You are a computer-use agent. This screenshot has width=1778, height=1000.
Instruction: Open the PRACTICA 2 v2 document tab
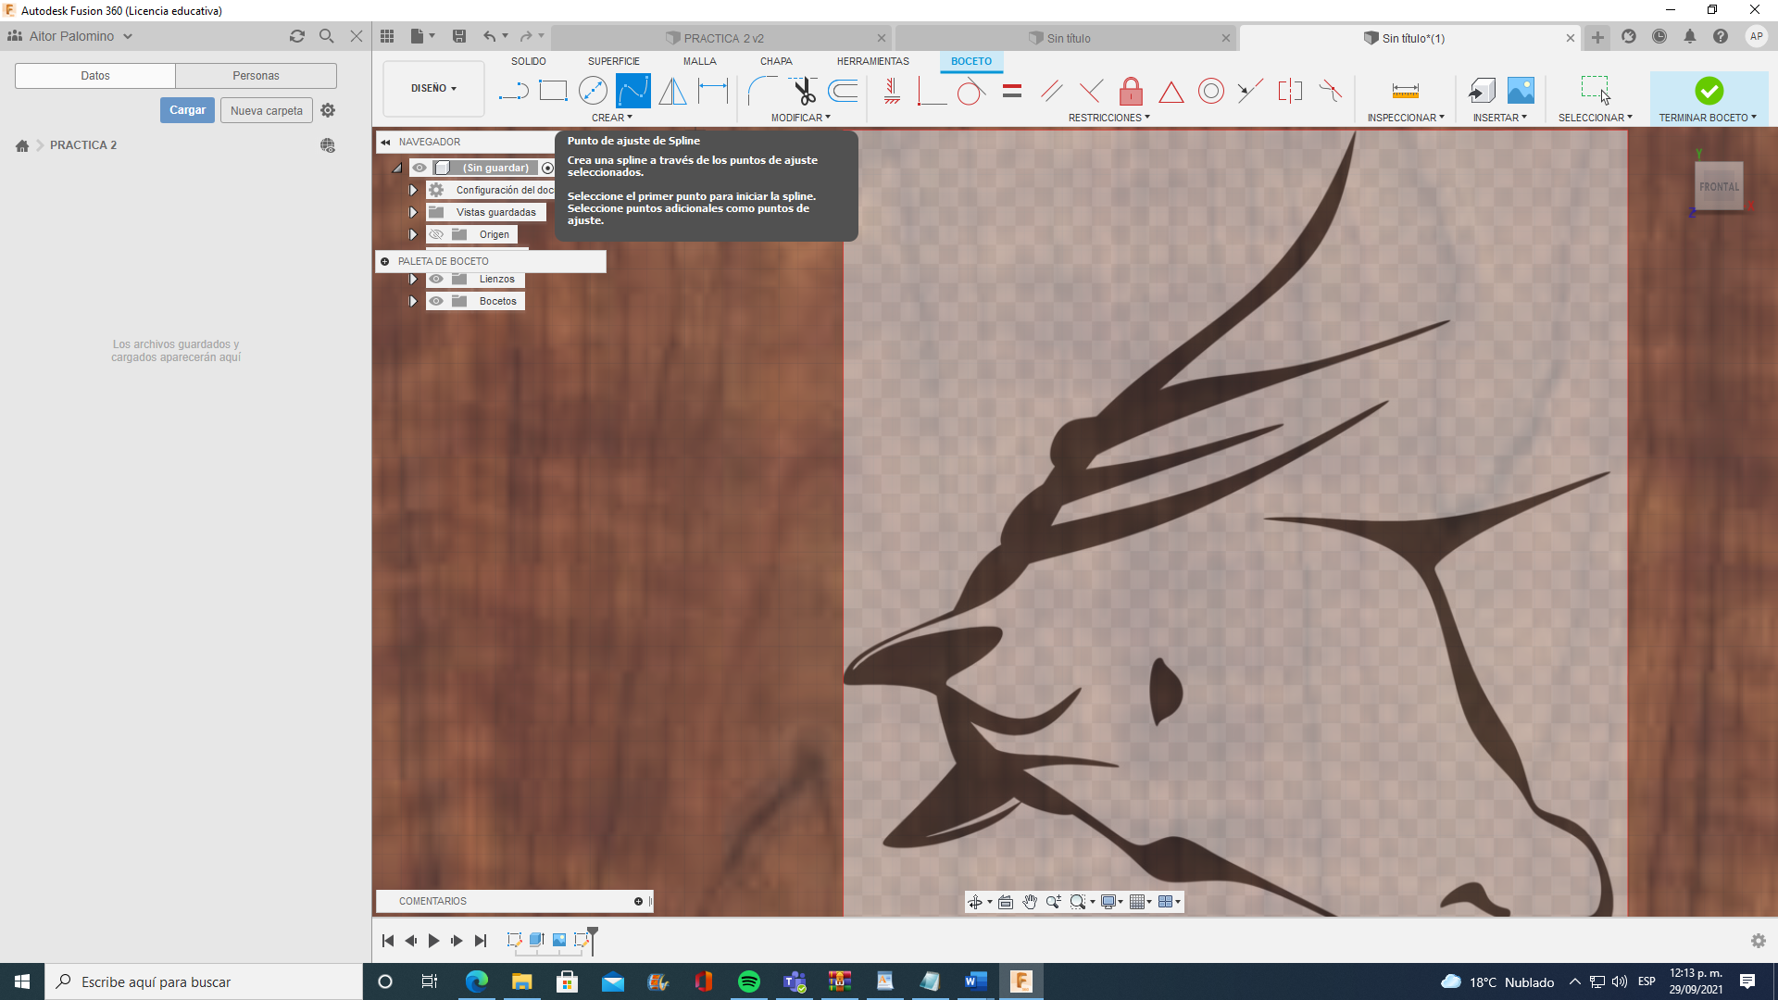pyautogui.click(x=722, y=38)
